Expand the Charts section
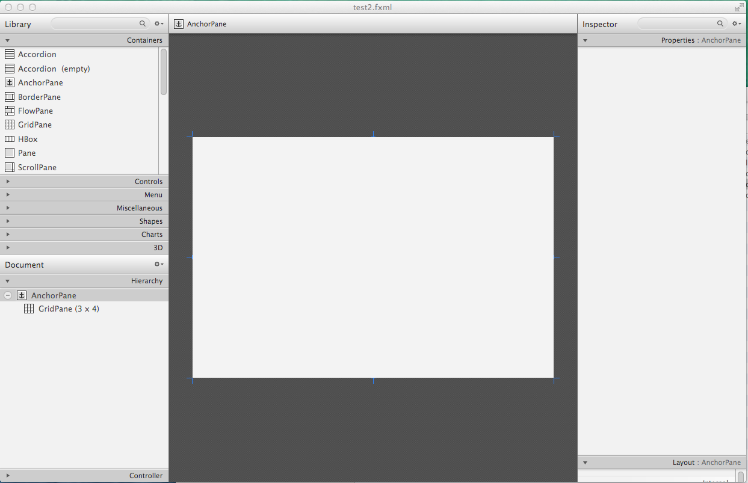748x483 pixels. (84, 235)
